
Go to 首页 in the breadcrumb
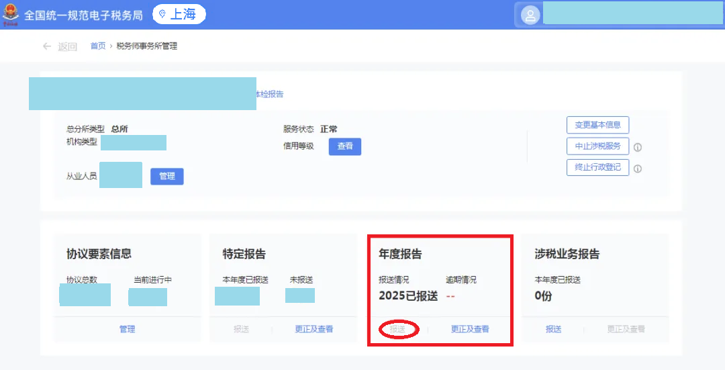coord(98,46)
